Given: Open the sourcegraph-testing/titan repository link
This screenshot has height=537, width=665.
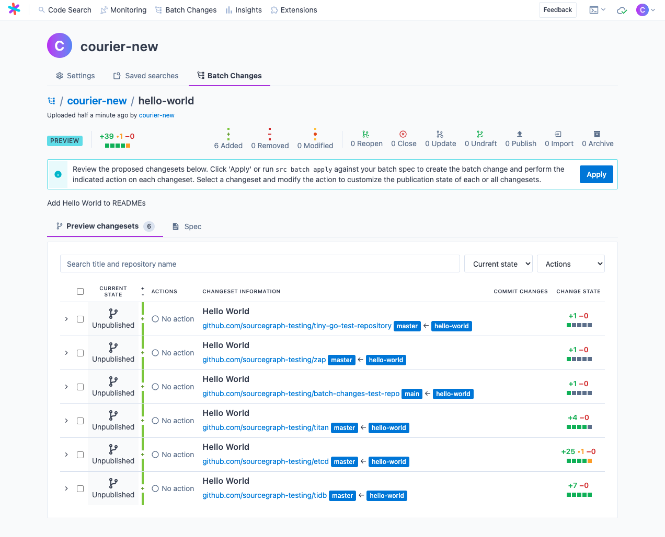Looking at the screenshot, I should 265,427.
